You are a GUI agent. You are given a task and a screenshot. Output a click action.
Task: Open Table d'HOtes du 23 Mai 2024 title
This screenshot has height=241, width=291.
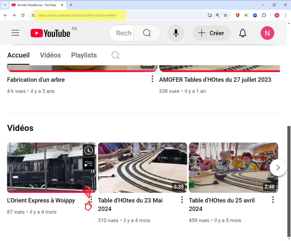pyautogui.click(x=130, y=204)
